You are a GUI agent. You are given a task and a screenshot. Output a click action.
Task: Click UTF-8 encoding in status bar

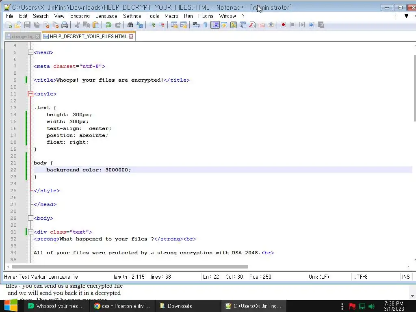360,277
